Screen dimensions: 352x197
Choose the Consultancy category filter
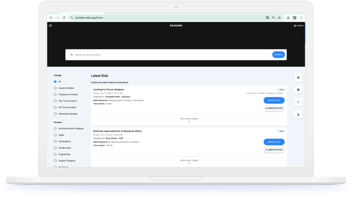pos(55,141)
